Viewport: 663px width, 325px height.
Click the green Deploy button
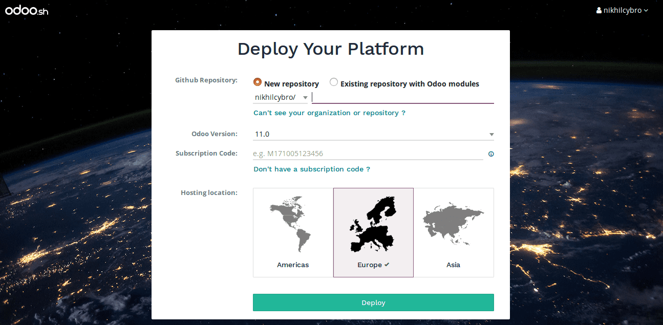tap(373, 302)
